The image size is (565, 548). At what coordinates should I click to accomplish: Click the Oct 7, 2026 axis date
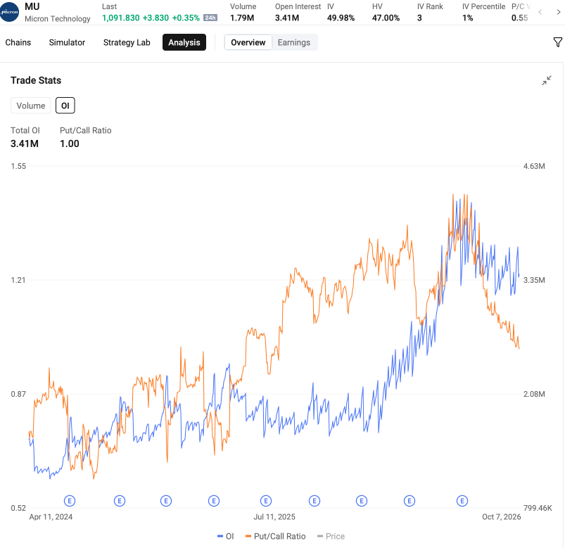(x=502, y=516)
